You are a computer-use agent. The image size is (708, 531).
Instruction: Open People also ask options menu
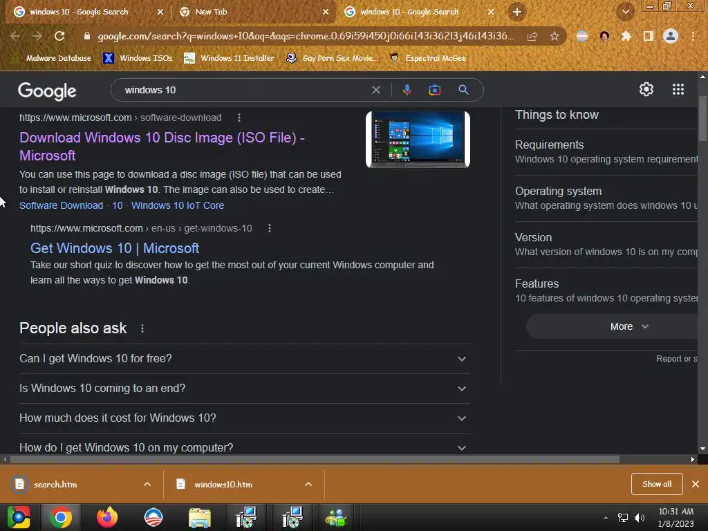pyautogui.click(x=142, y=328)
